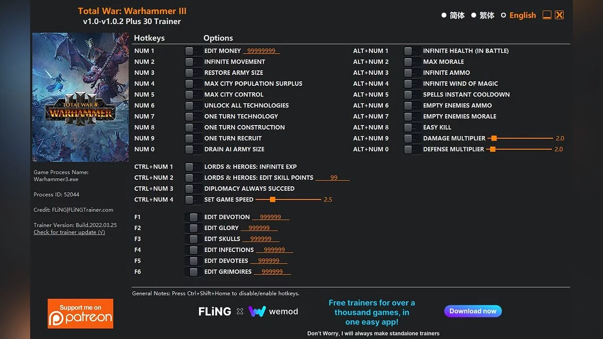Select the English language radio button
Screen dimensions: 603x339
click(504, 16)
